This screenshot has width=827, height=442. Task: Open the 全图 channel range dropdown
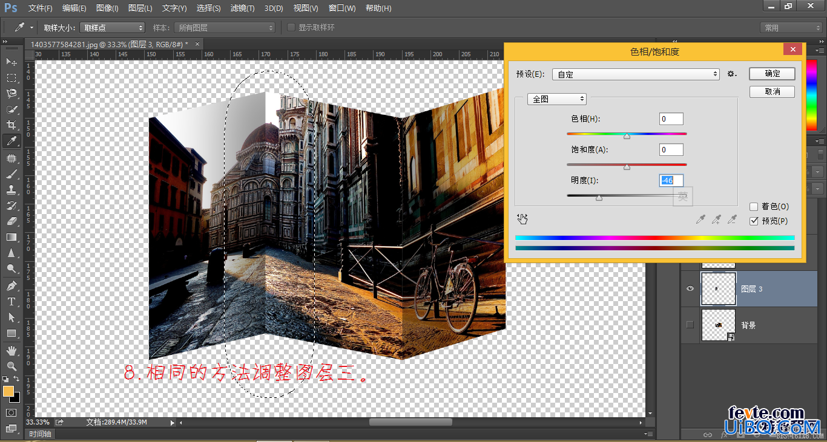[557, 99]
